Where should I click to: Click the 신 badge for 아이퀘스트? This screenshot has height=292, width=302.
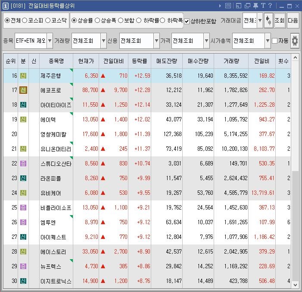click(23, 237)
